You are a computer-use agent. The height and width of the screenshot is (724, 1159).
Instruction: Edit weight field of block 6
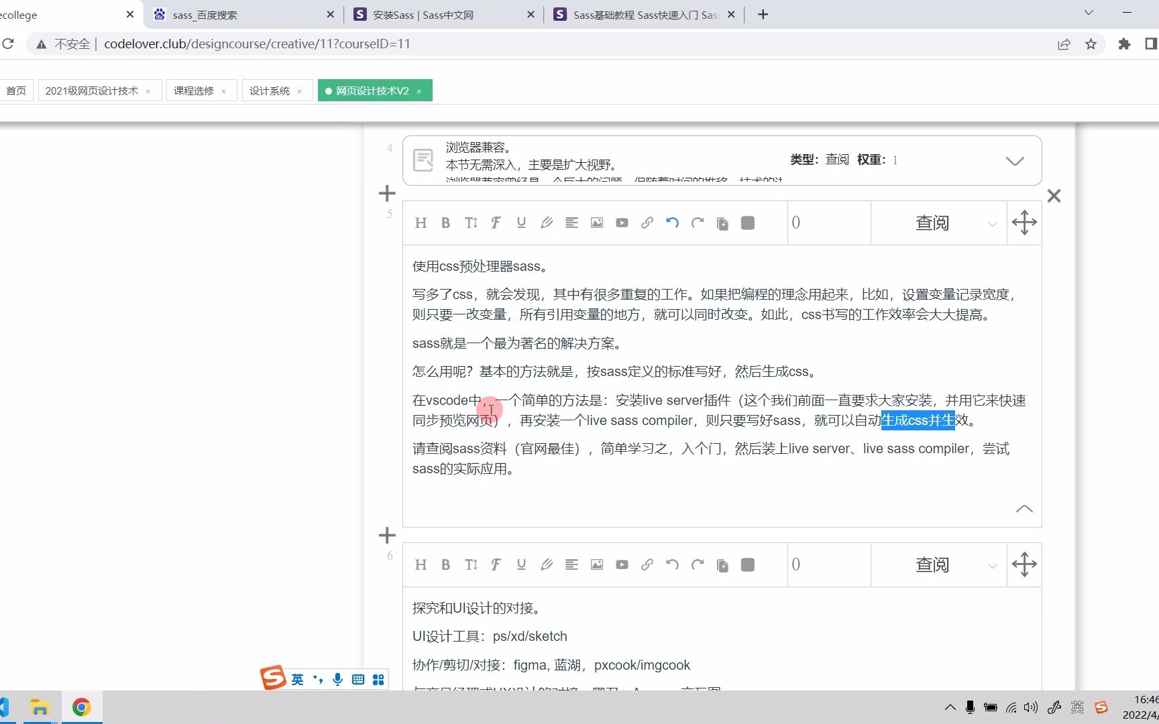point(829,565)
